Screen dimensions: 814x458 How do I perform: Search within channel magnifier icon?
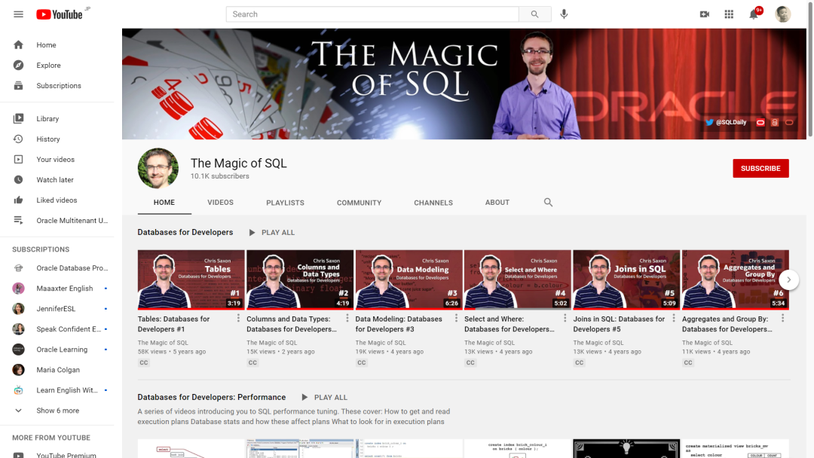(548, 203)
